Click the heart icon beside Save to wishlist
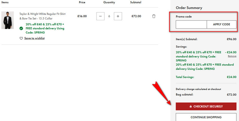Screen dimensions: 239x121 [21, 38]
